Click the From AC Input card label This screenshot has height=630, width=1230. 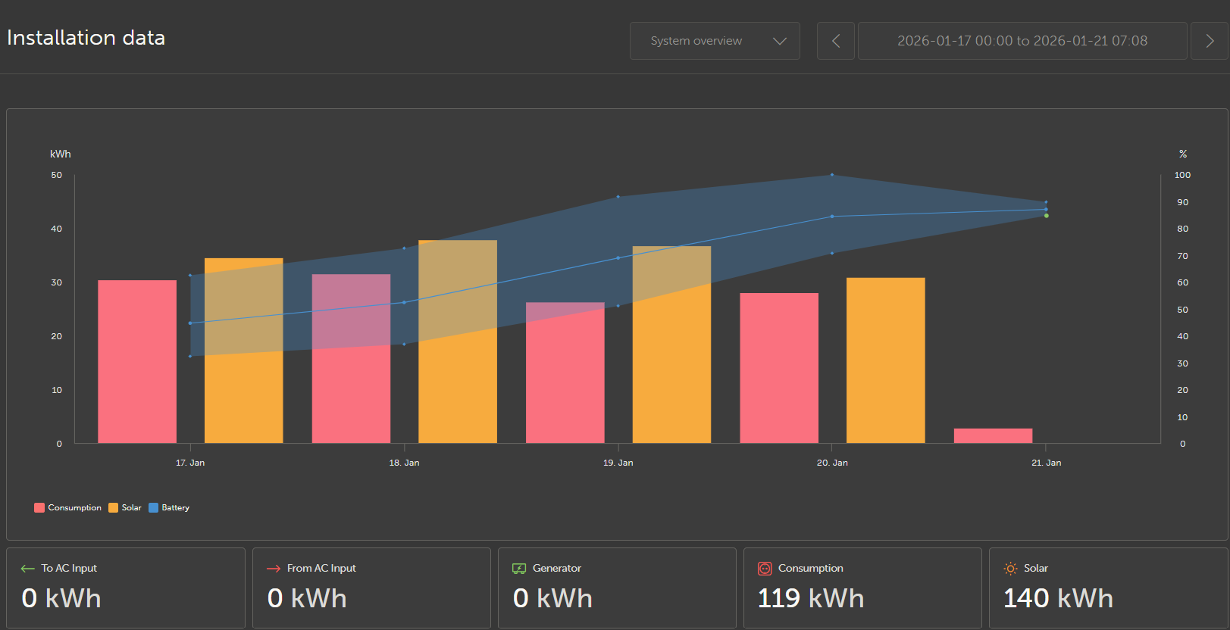pyautogui.click(x=321, y=569)
